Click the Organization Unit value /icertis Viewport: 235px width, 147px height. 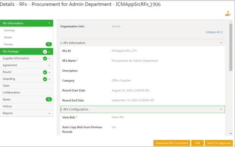(x=116, y=26)
